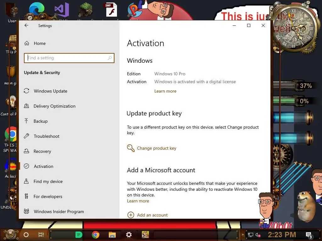Click the Windows Update refresh icon
Viewport: 322px width, 241px height.
[26, 91]
